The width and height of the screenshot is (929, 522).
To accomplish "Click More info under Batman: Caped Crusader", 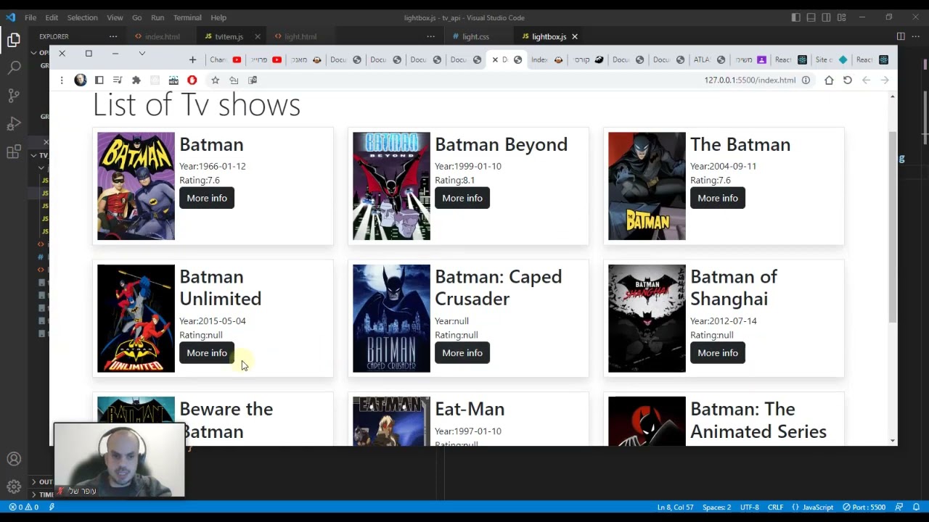I will pos(462,353).
